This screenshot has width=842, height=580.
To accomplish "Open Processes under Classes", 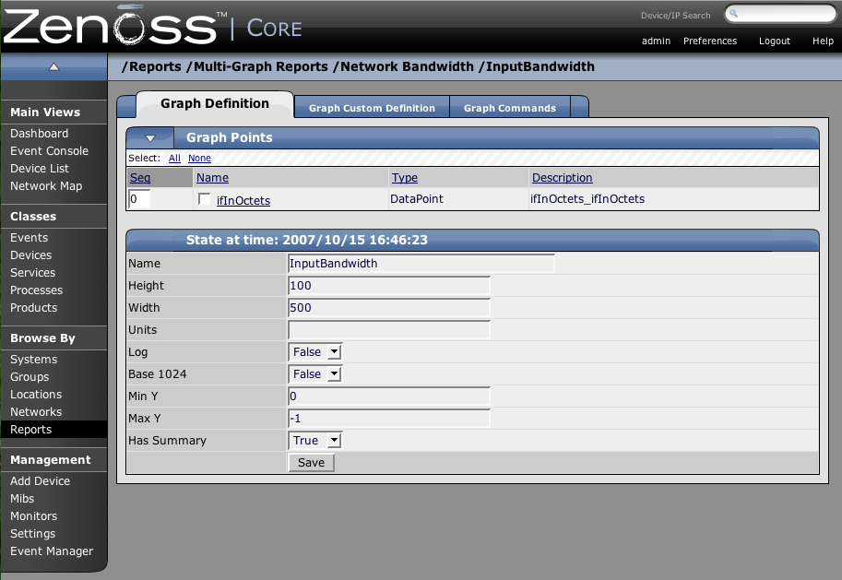I will [x=37, y=290].
